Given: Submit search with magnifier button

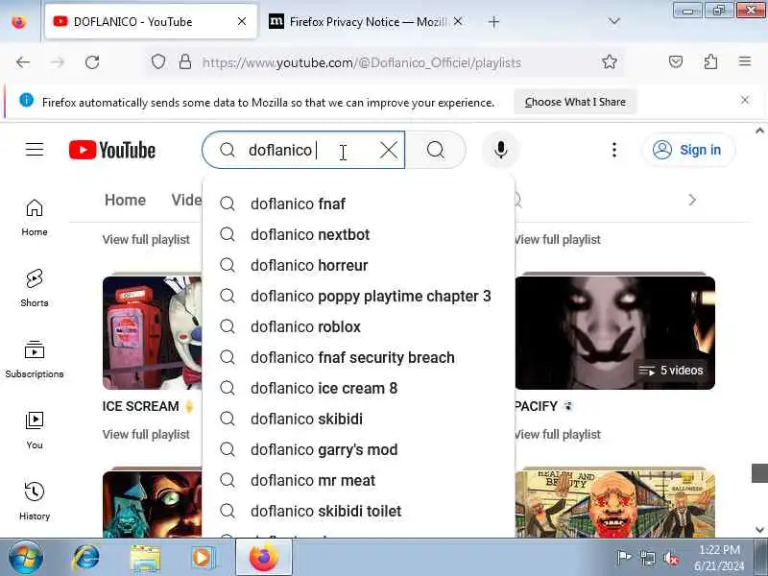Looking at the screenshot, I should [x=436, y=150].
